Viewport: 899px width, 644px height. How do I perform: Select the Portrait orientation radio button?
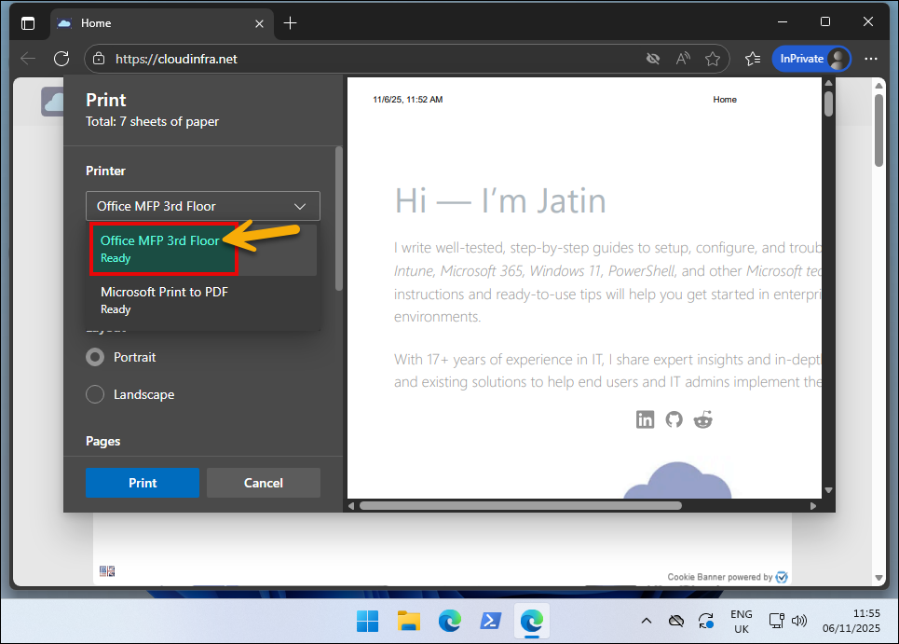point(94,357)
